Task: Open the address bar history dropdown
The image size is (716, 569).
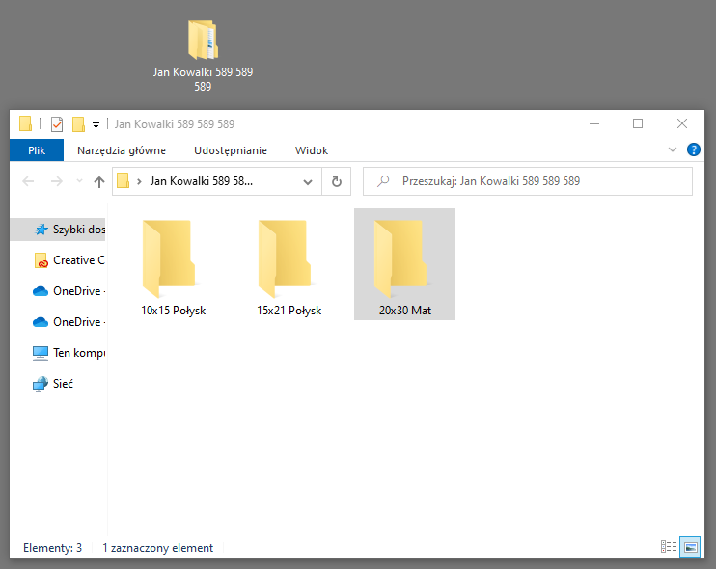Action: pyautogui.click(x=308, y=181)
